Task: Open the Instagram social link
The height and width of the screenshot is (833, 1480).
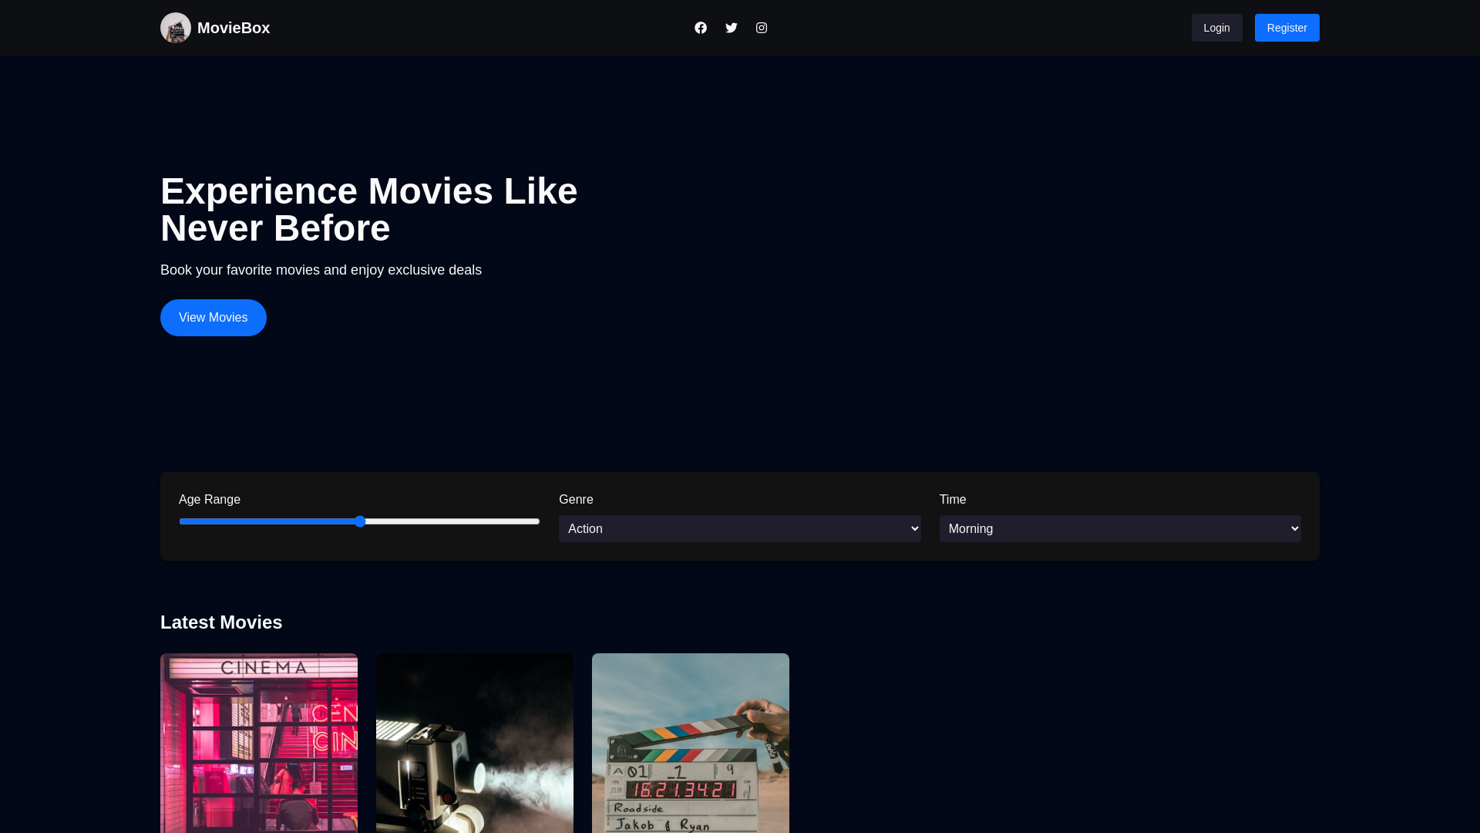Action: point(762,28)
